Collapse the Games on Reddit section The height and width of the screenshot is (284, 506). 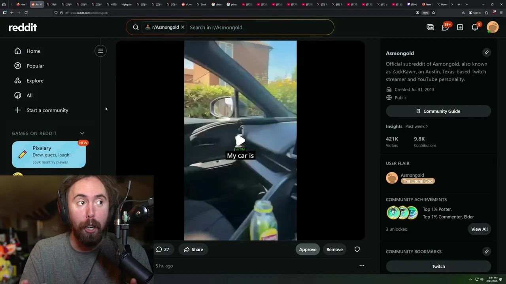82,133
